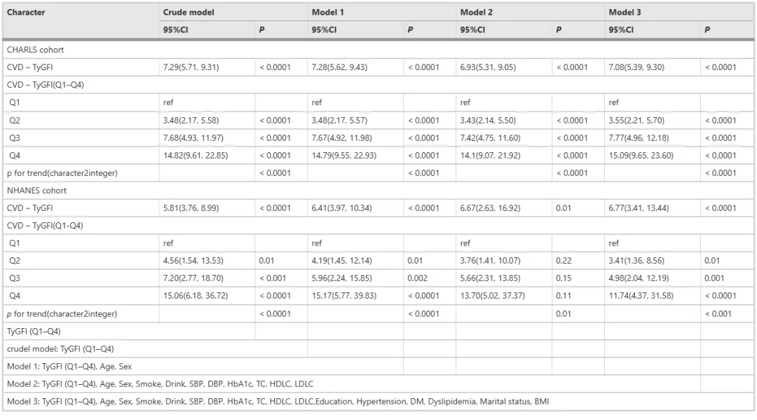The height and width of the screenshot is (420, 757).
Task: Click the crudel model footnote text
Action: pyautogui.click(x=60, y=349)
